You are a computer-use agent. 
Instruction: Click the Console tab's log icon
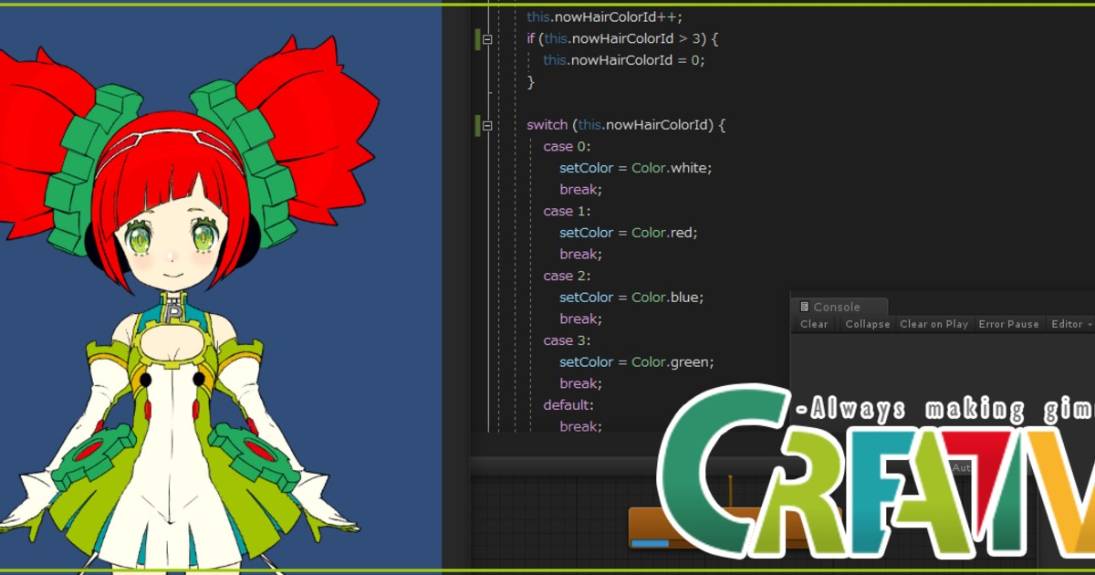[x=804, y=307]
